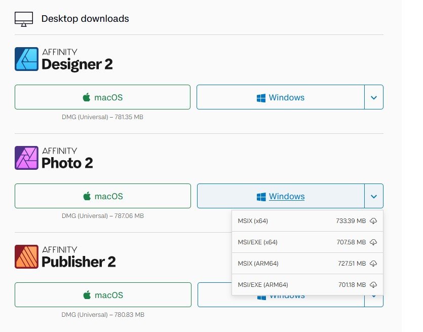The height and width of the screenshot is (332, 423).
Task: Choose MSI/EXE (x64) installer option
Action: tap(307, 242)
